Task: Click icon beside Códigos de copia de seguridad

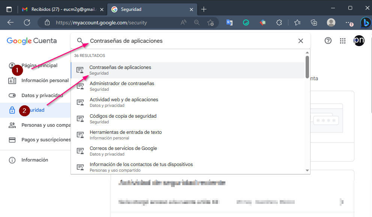Action: [80, 119]
